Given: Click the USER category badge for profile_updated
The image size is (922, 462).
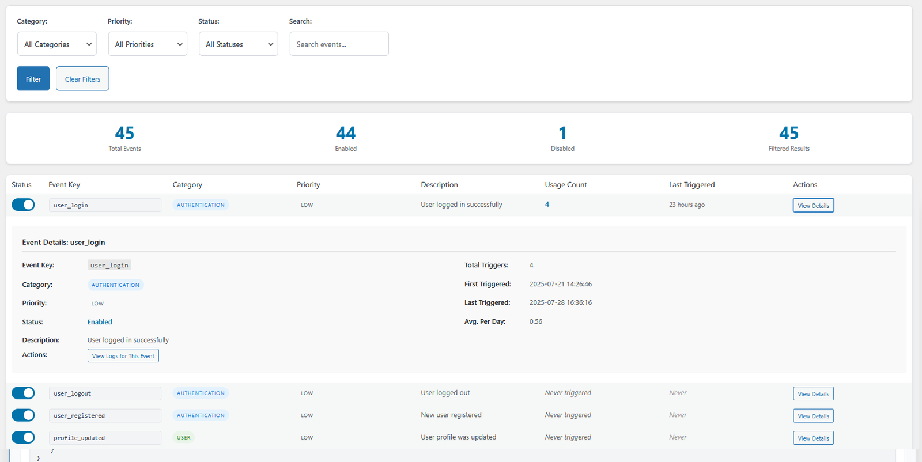Looking at the screenshot, I should (x=184, y=437).
